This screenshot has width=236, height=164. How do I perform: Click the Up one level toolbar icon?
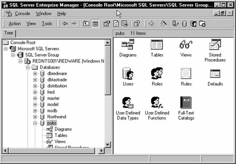coord(86,23)
